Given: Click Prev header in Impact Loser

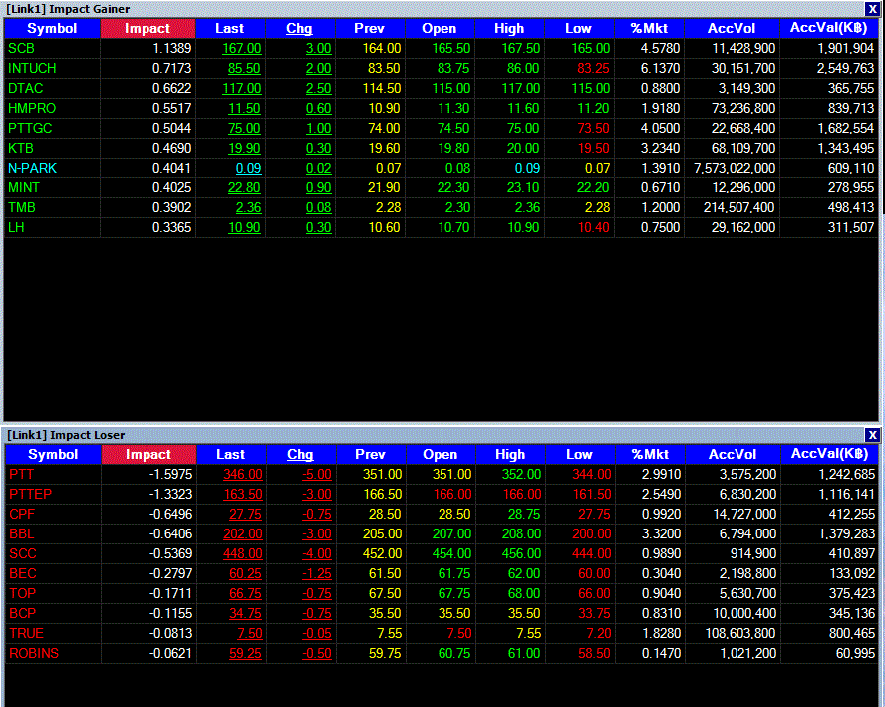Looking at the screenshot, I should coord(371,454).
